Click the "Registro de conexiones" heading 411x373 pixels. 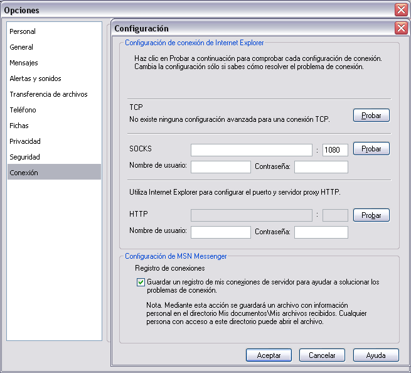coord(170,268)
